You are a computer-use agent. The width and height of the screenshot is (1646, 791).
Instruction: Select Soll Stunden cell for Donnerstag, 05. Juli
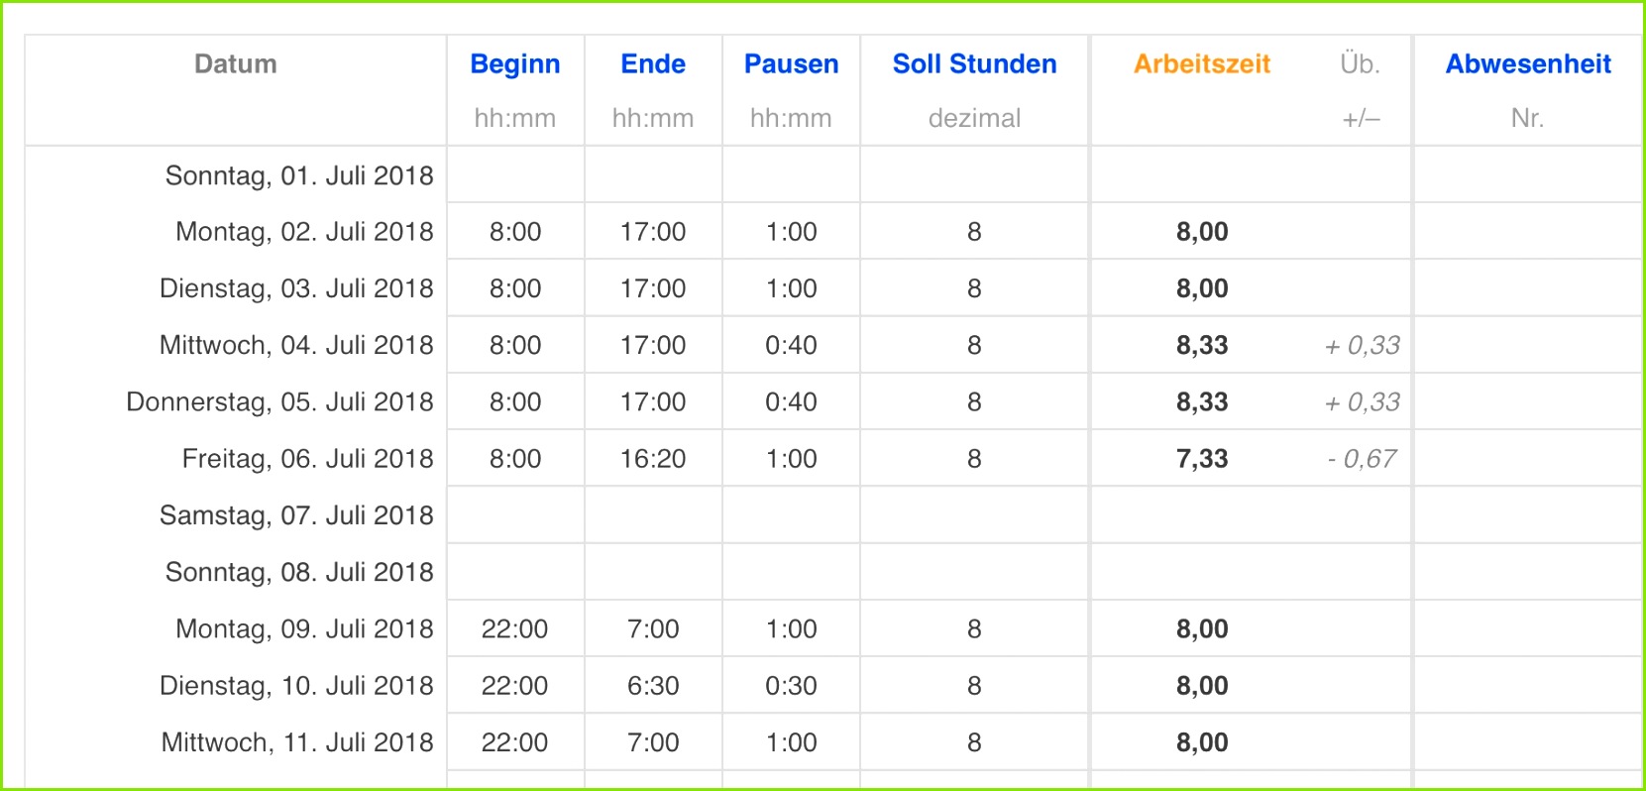point(974,402)
